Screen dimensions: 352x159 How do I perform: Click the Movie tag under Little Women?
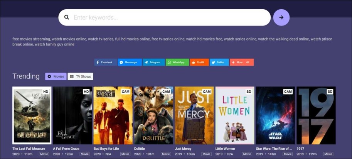247,154
